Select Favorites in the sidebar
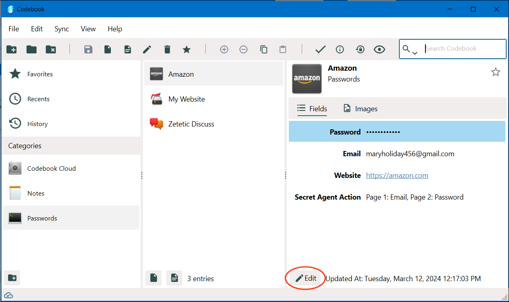 coord(71,74)
